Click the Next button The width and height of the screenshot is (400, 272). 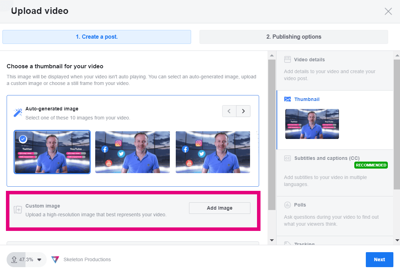click(379, 259)
